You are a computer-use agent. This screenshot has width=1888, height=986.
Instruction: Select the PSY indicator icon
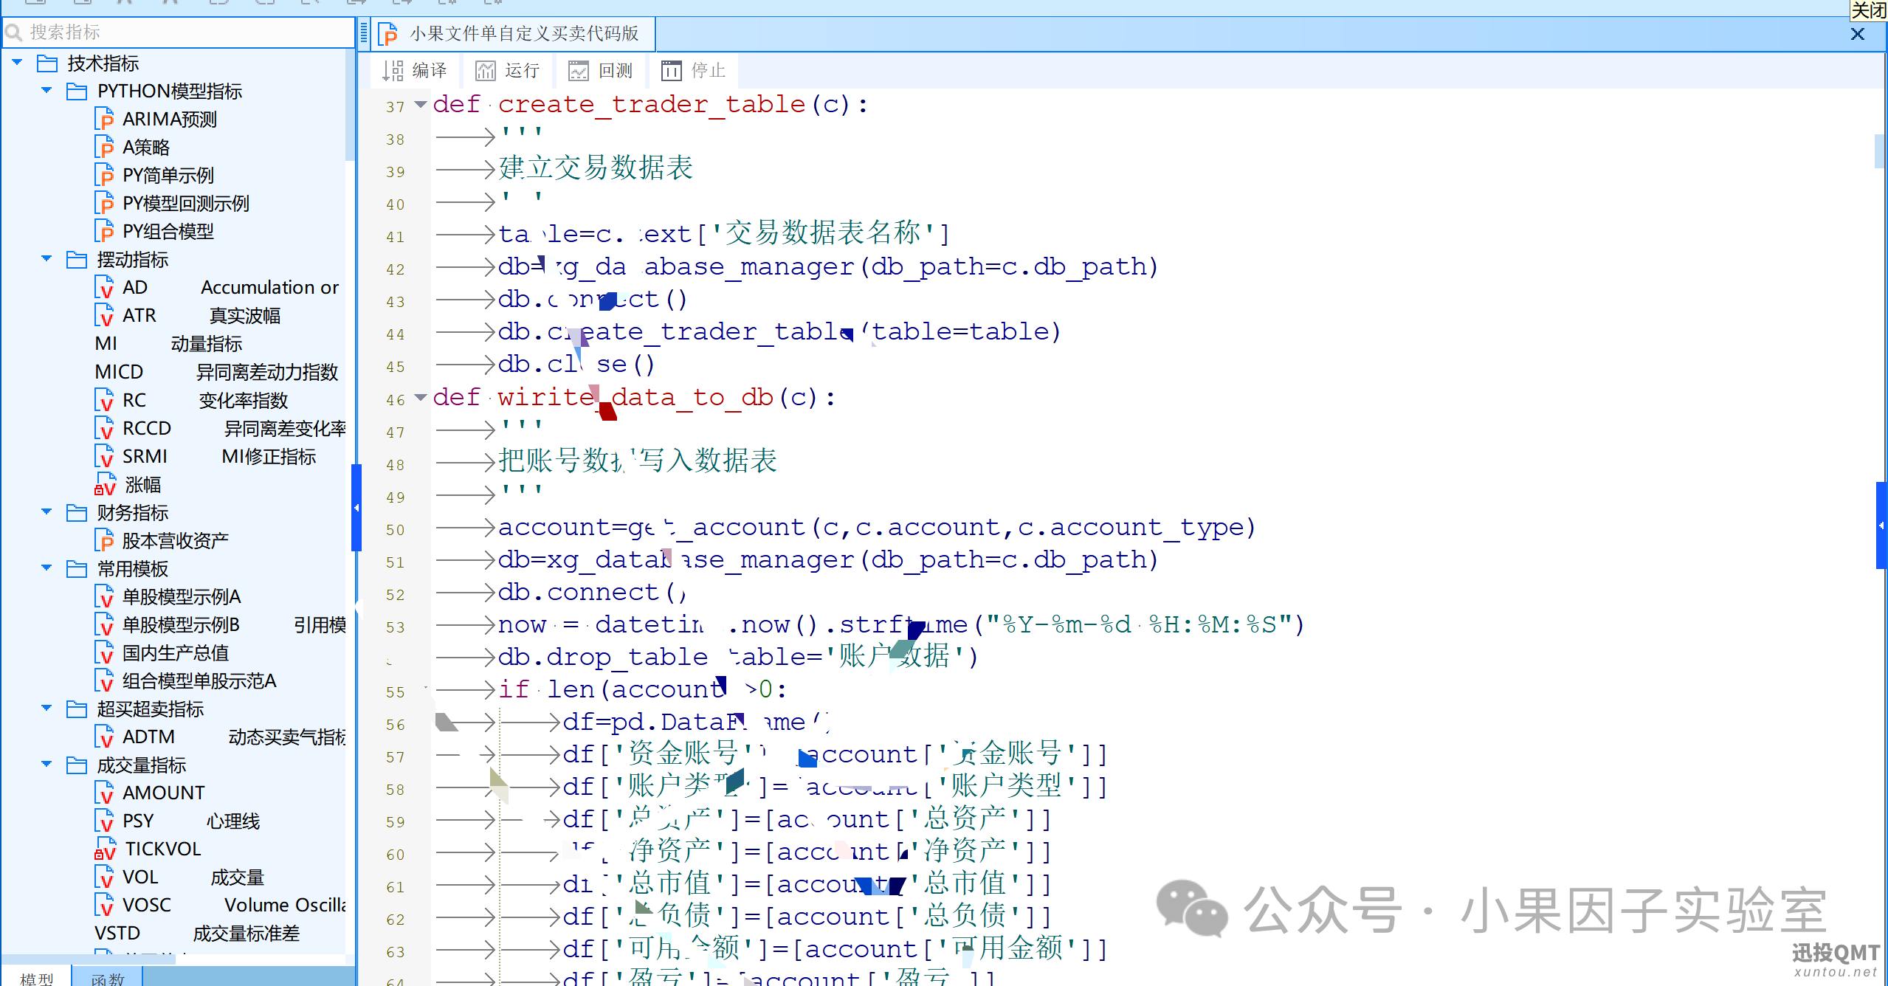pos(104,821)
